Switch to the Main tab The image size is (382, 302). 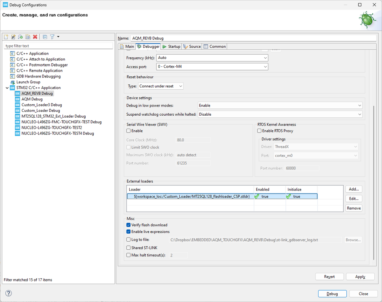pos(127,47)
